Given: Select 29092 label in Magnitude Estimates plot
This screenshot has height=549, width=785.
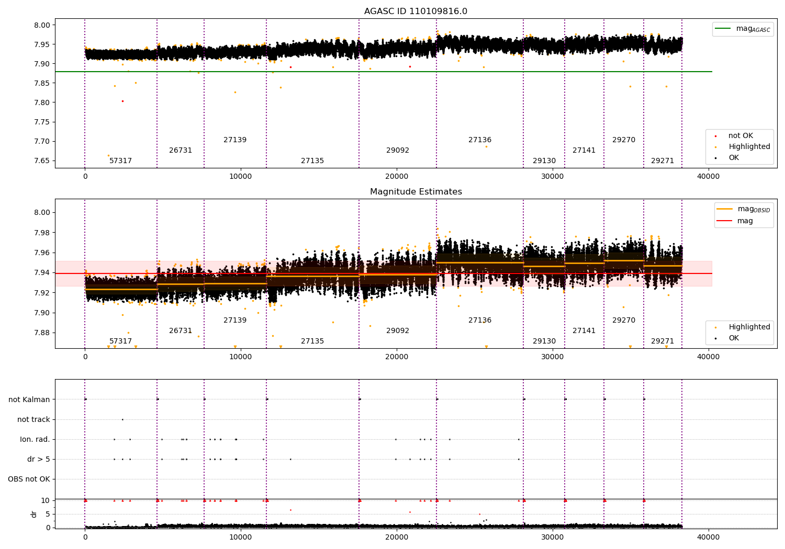Looking at the screenshot, I should point(398,331).
